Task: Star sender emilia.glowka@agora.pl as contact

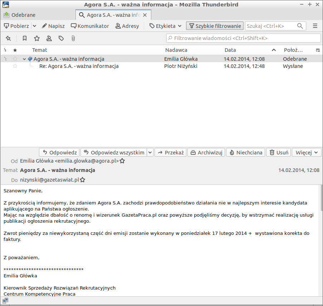Action: (122, 161)
